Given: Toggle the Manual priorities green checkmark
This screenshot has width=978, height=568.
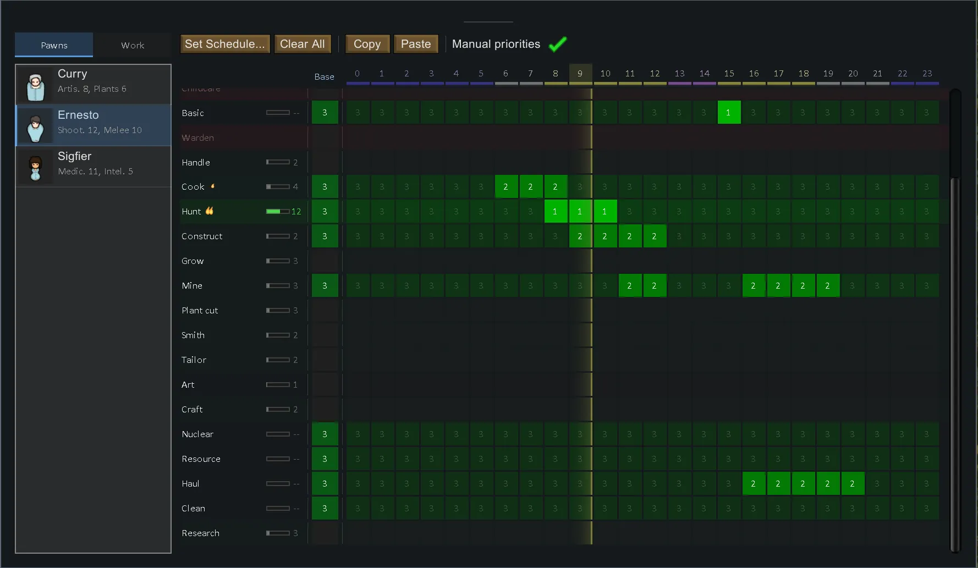Looking at the screenshot, I should [558, 44].
